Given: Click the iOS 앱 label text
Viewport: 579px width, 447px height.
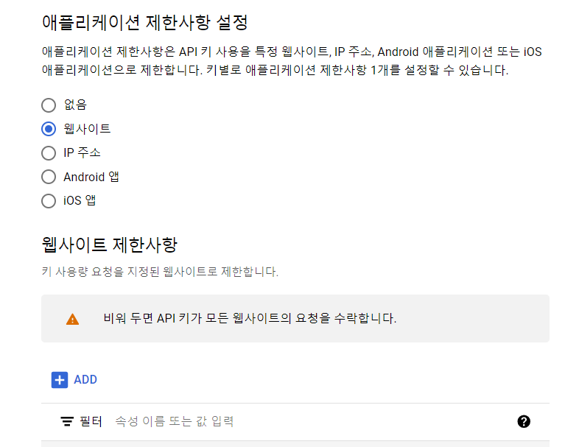Looking at the screenshot, I should tap(80, 200).
